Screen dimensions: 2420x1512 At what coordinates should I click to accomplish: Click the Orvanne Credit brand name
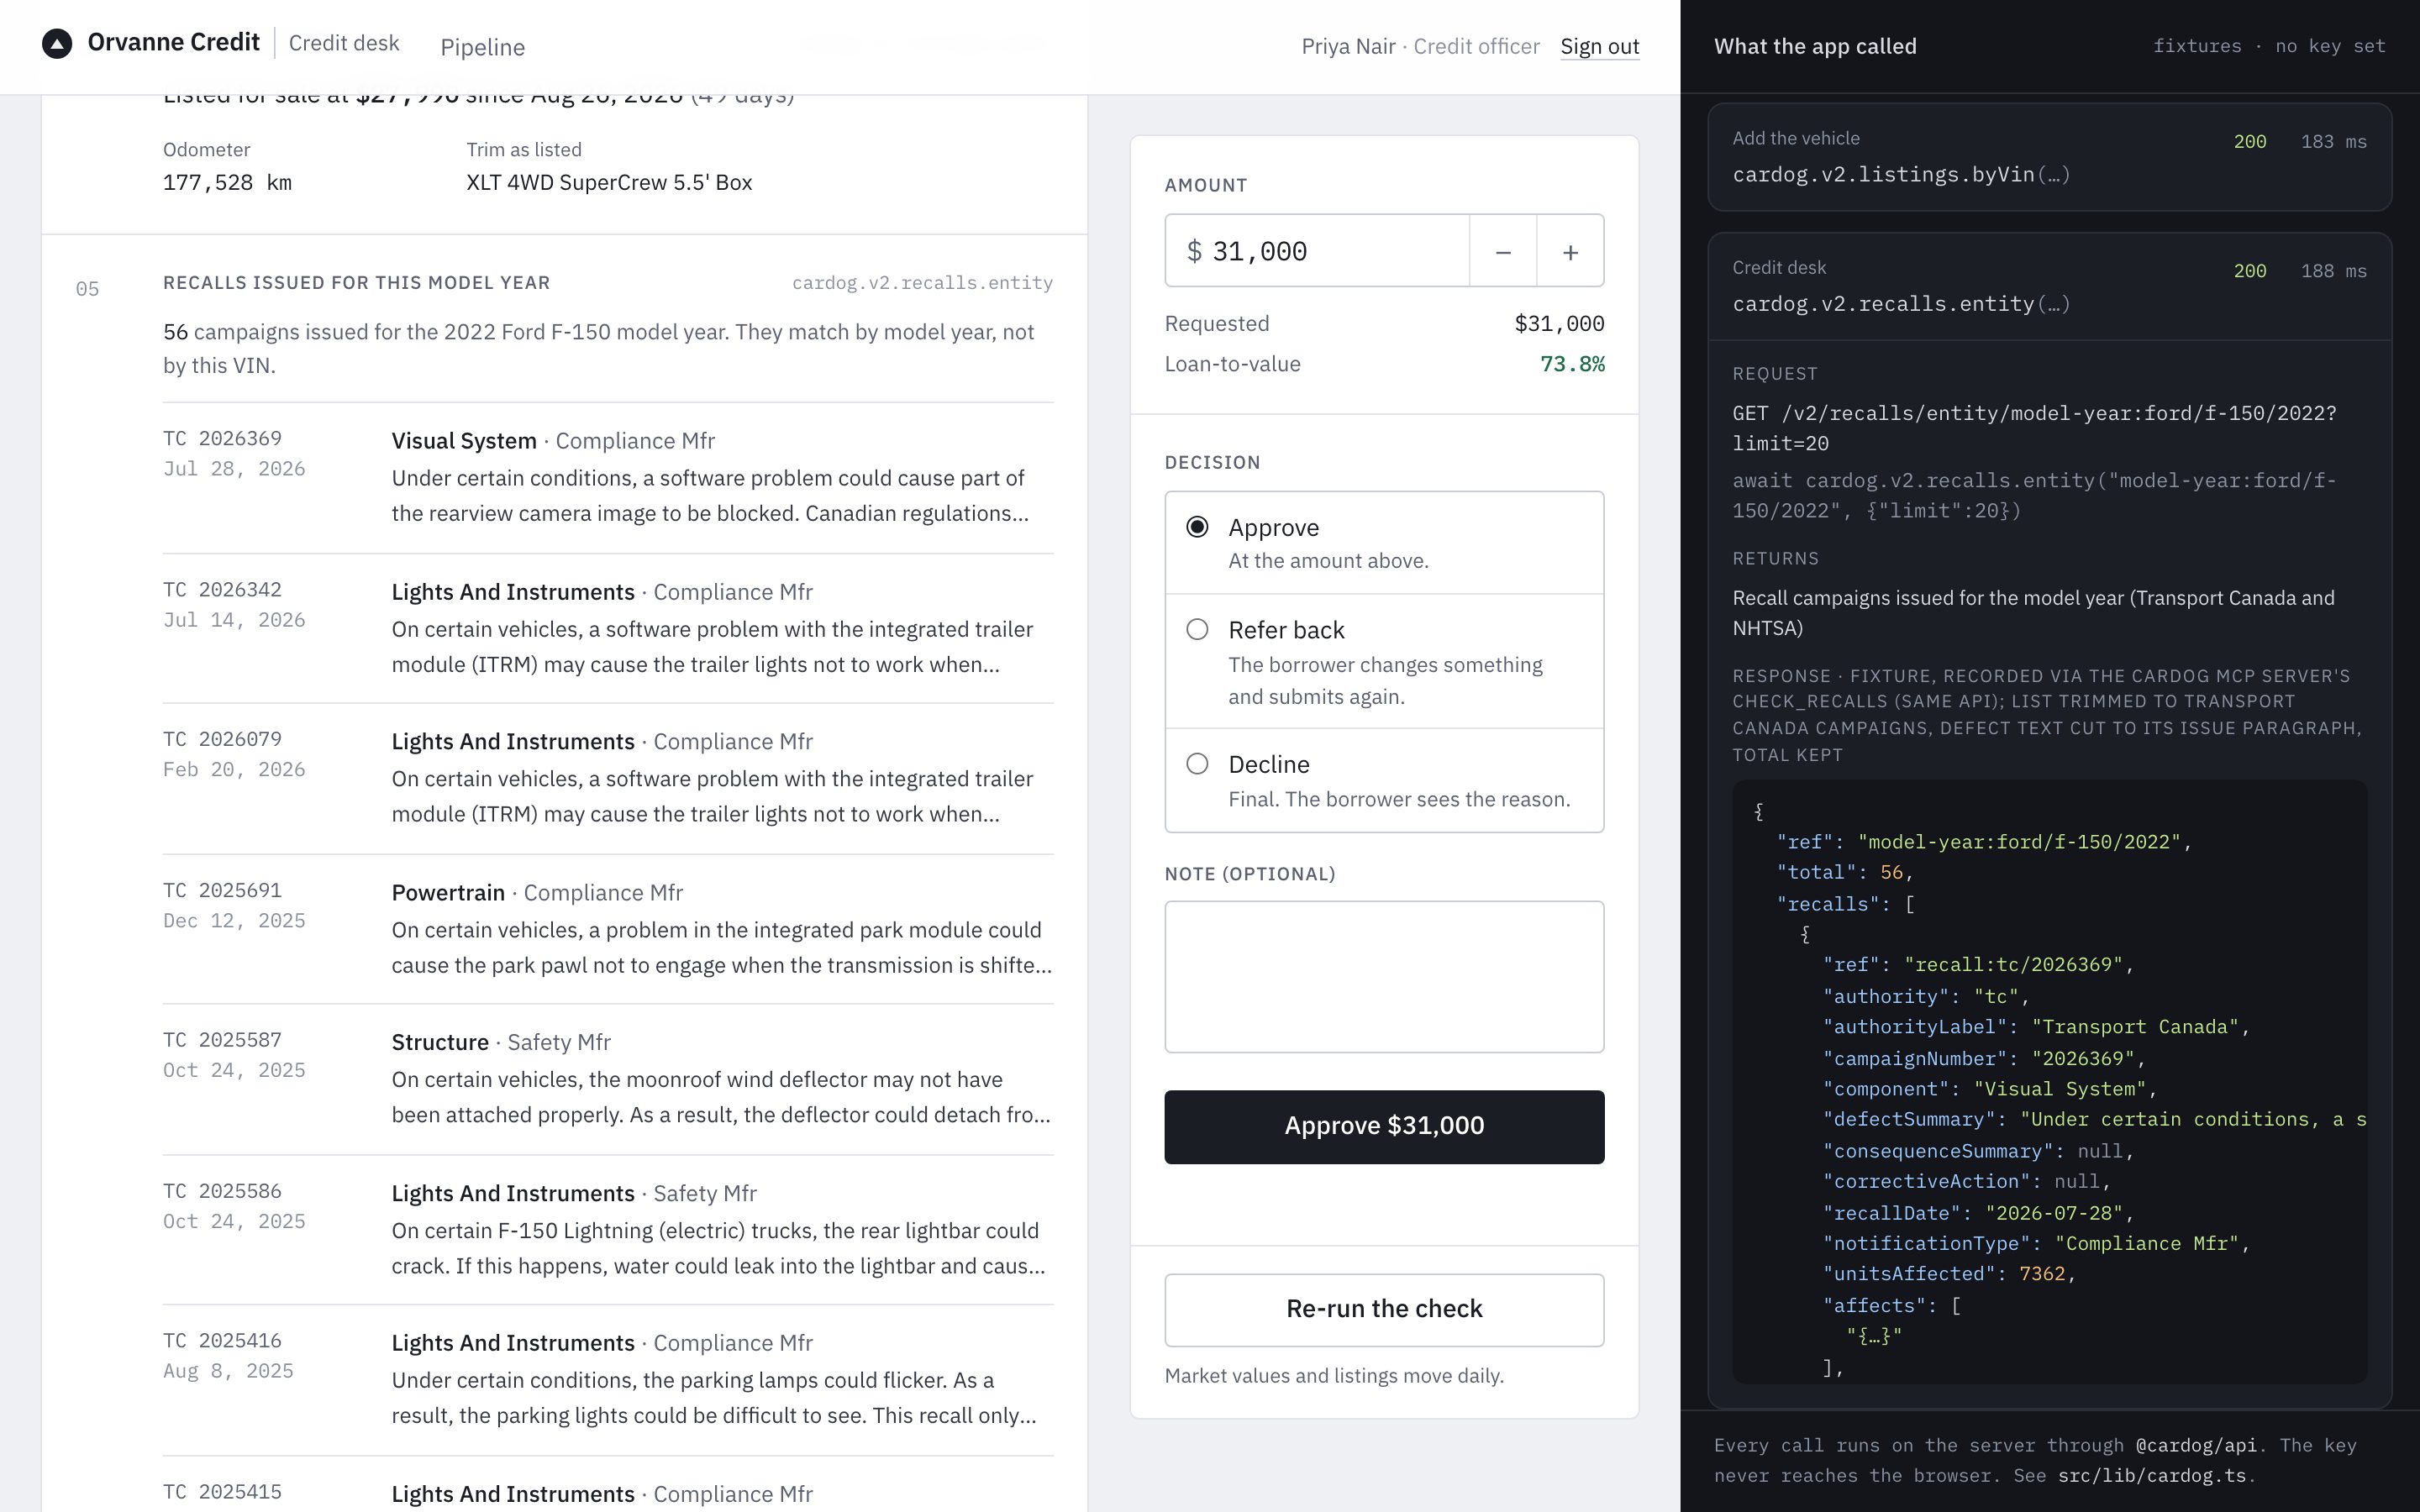click(x=173, y=42)
